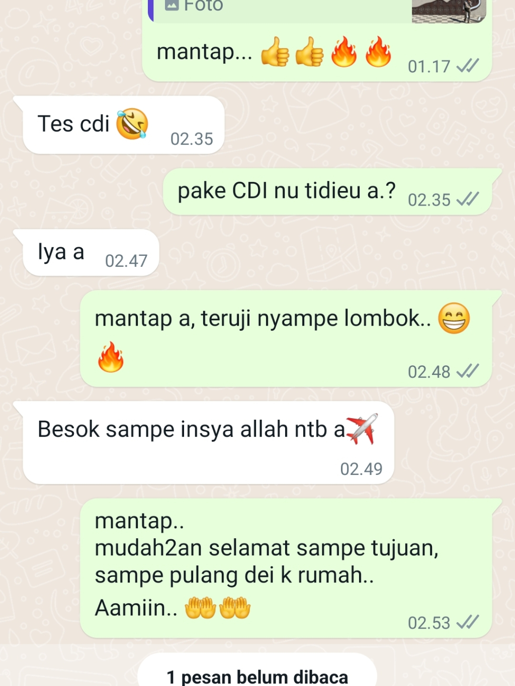Image resolution: width=515 pixels, height=686 pixels.
Task: Tap the last fire emoji in the 01.17 message
Action: click(x=378, y=52)
